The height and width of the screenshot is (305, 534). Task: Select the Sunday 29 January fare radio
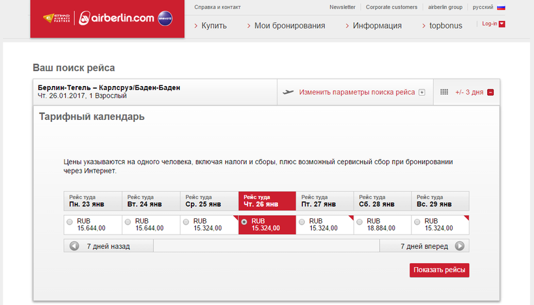coord(417,222)
